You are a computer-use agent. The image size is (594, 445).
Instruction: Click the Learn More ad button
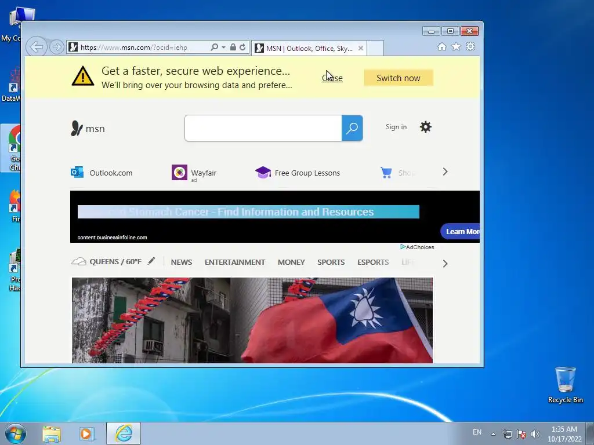click(x=460, y=231)
